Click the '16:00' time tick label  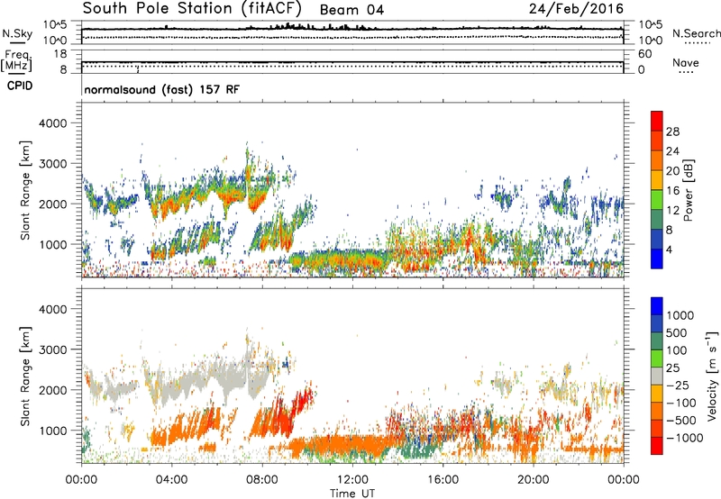pyautogui.click(x=443, y=480)
